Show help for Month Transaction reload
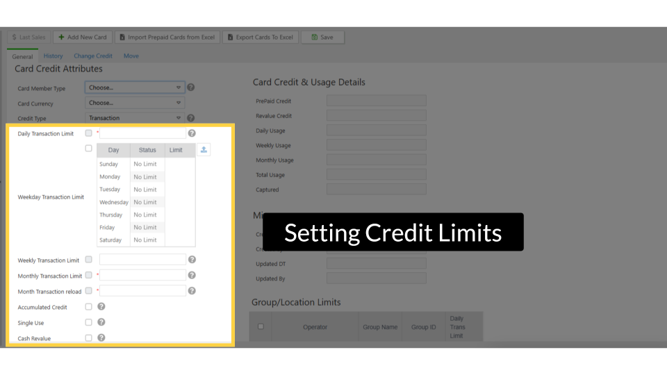Image resolution: width=667 pixels, height=375 pixels. [192, 291]
